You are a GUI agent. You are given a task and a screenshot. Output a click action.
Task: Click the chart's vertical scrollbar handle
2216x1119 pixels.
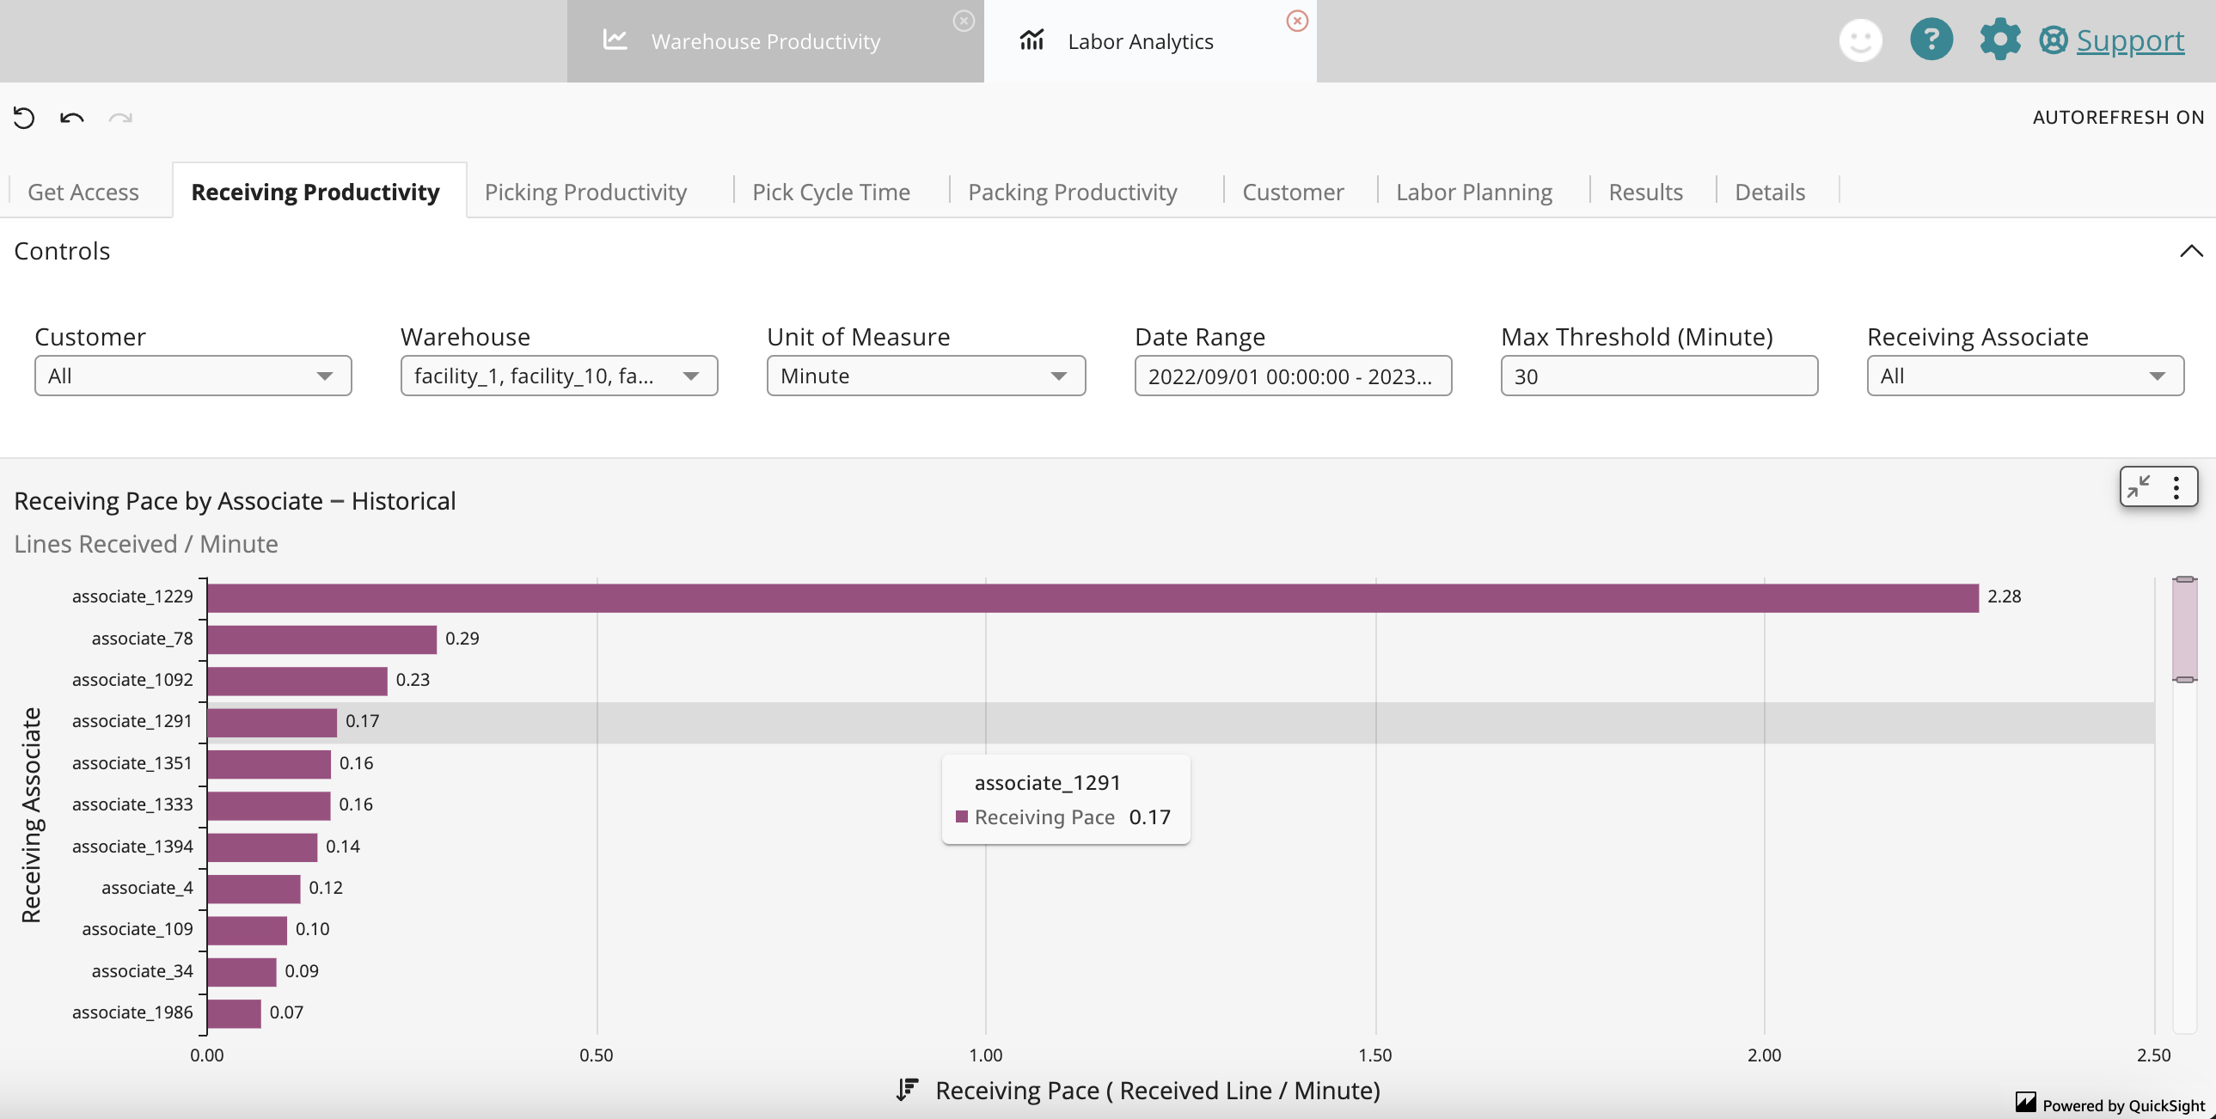coord(2183,630)
